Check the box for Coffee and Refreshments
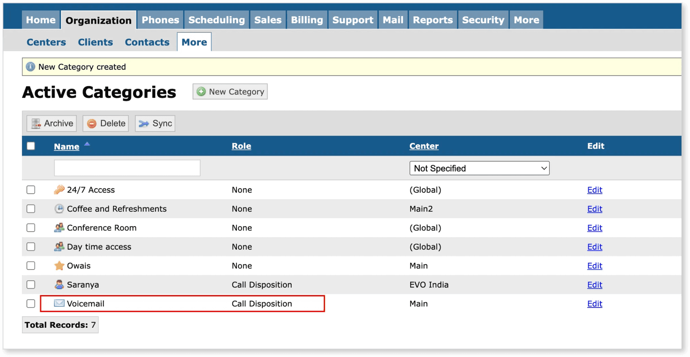Screen dimensions: 690x357 pos(31,208)
